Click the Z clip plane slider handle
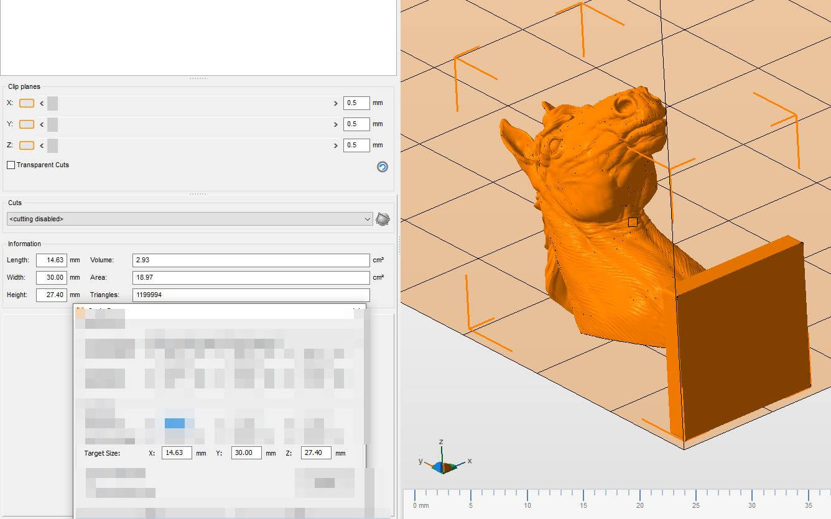This screenshot has width=831, height=519. point(52,145)
